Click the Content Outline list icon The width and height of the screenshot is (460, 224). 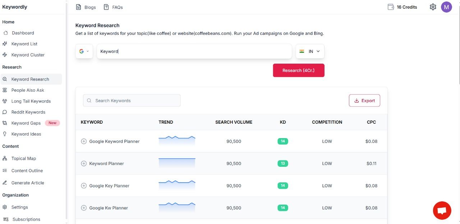point(5,171)
